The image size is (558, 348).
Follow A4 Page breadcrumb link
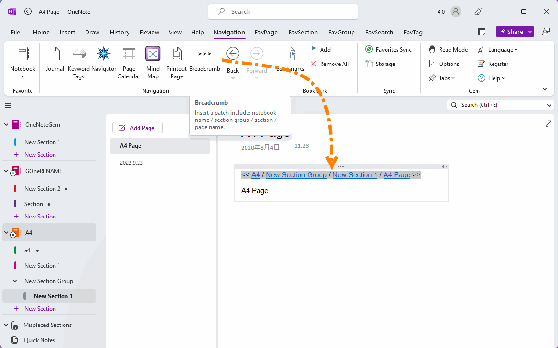pyautogui.click(x=397, y=175)
